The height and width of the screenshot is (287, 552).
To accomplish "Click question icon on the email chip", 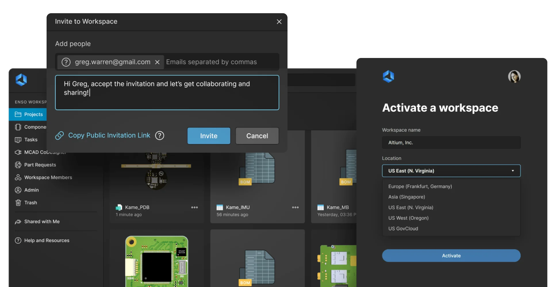I will tap(66, 62).
